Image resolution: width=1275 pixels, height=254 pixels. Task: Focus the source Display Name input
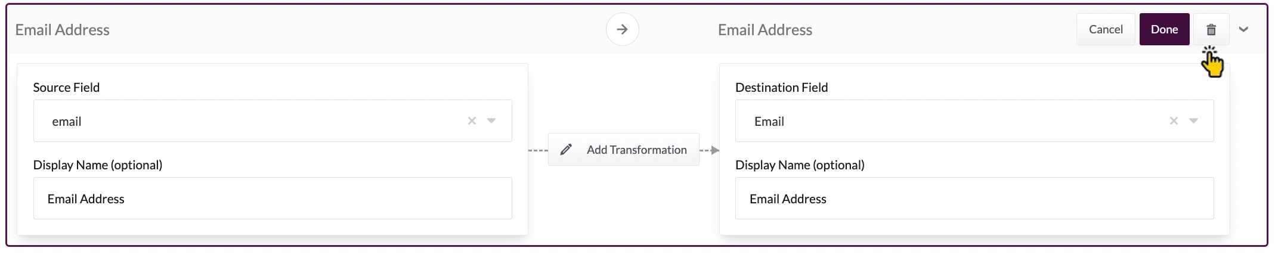point(273,199)
